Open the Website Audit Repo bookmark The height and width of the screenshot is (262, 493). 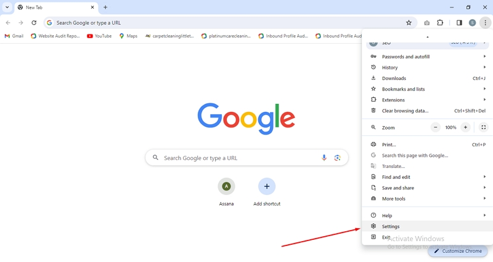tap(55, 36)
